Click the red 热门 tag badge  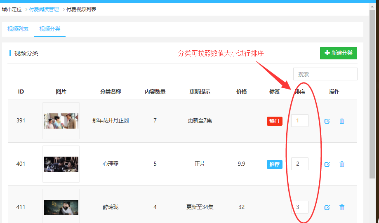274,121
